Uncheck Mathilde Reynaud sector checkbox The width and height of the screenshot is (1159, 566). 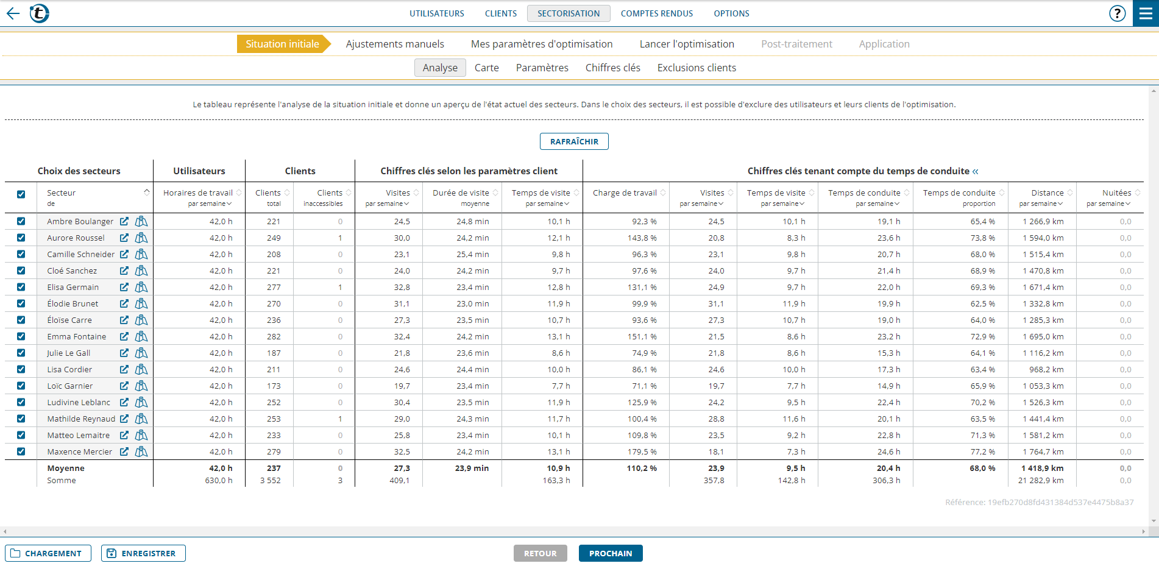(21, 419)
